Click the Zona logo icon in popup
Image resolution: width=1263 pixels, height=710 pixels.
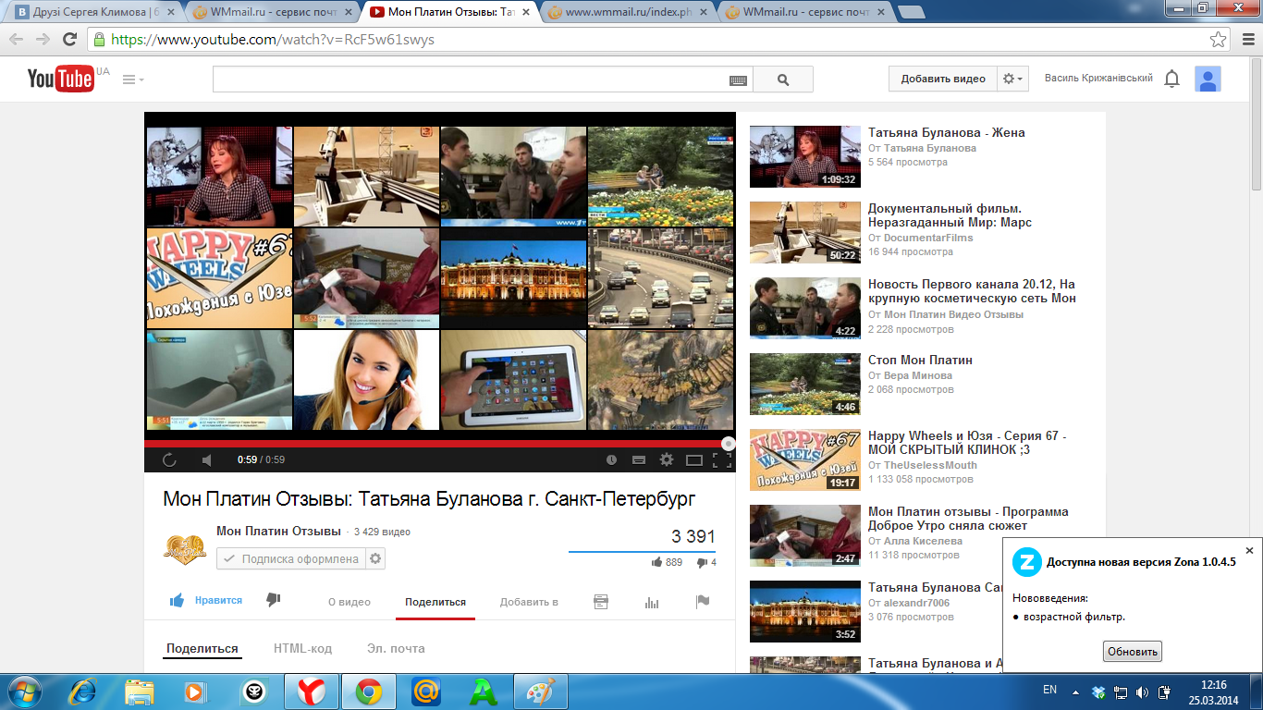coord(1025,561)
